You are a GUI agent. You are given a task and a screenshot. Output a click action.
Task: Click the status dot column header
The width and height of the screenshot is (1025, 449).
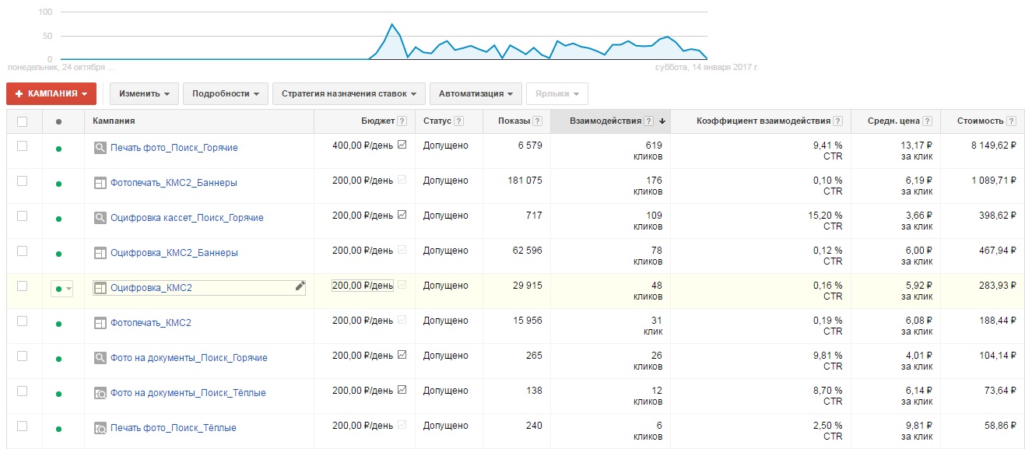point(58,122)
